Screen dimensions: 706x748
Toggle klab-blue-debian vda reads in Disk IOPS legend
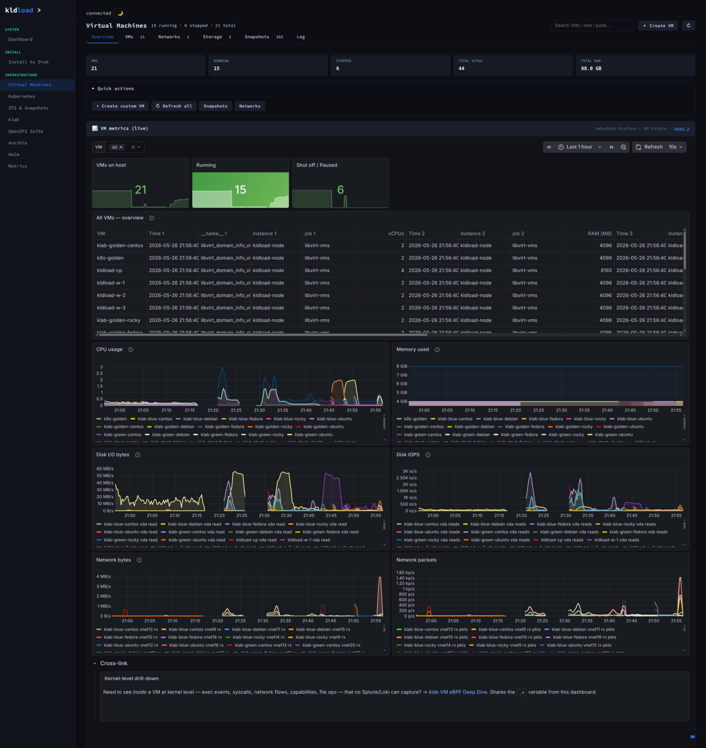[x=494, y=524]
